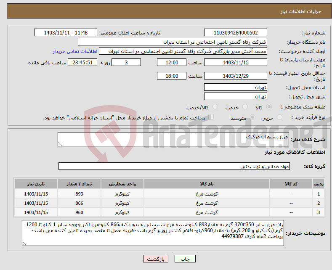The image size is (332, 270).
Task: Click گوشت مرغ in row 1
Action: (207, 194)
